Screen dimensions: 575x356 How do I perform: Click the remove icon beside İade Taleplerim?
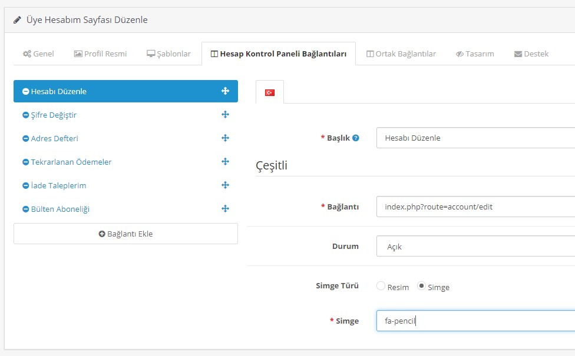point(26,186)
